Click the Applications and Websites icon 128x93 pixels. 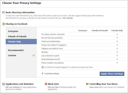4,84
